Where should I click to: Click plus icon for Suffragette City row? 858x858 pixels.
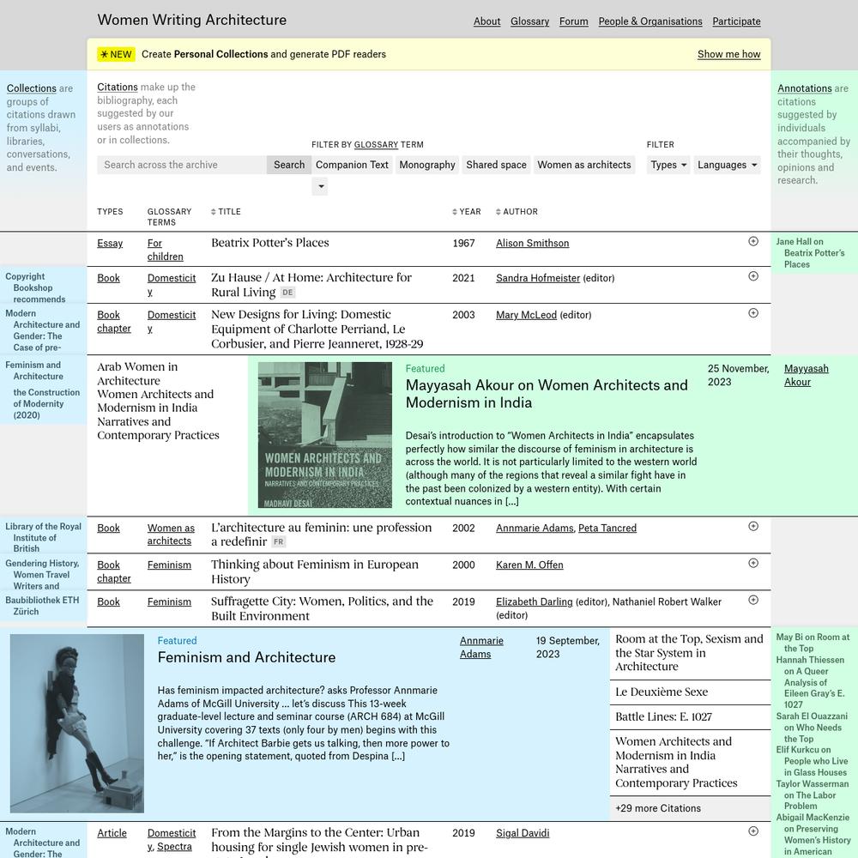point(753,600)
